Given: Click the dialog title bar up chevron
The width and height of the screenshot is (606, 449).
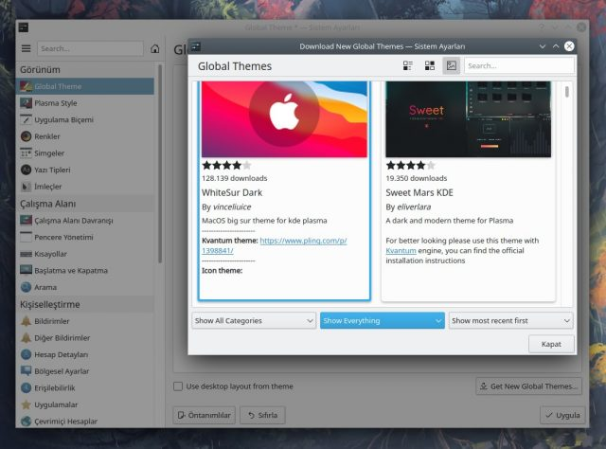Looking at the screenshot, I should [x=556, y=46].
